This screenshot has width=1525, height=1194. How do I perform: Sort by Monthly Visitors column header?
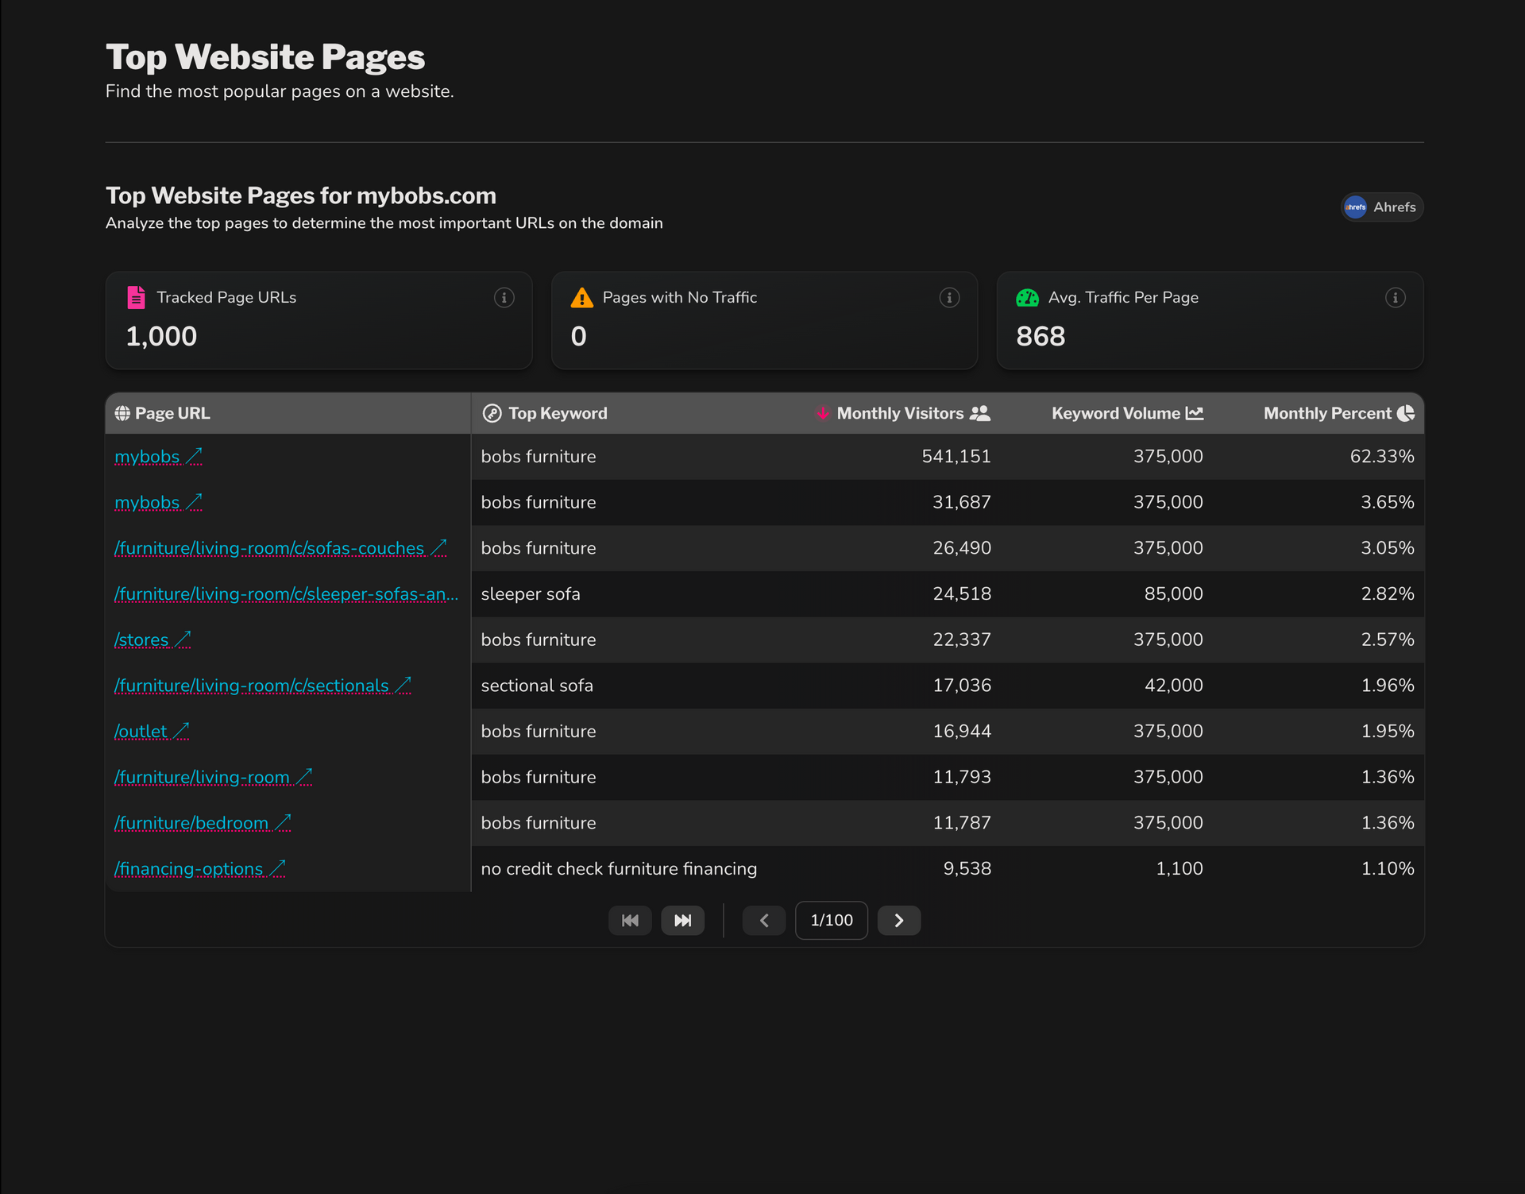click(x=904, y=413)
